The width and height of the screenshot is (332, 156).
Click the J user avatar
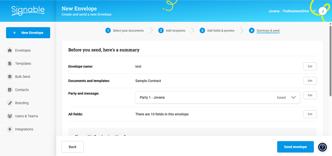(x=323, y=11)
